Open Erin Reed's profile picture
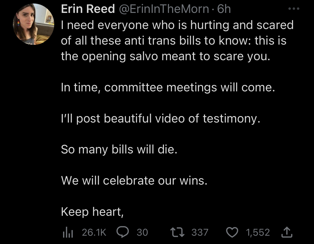The height and width of the screenshot is (244, 314). tap(33, 24)
